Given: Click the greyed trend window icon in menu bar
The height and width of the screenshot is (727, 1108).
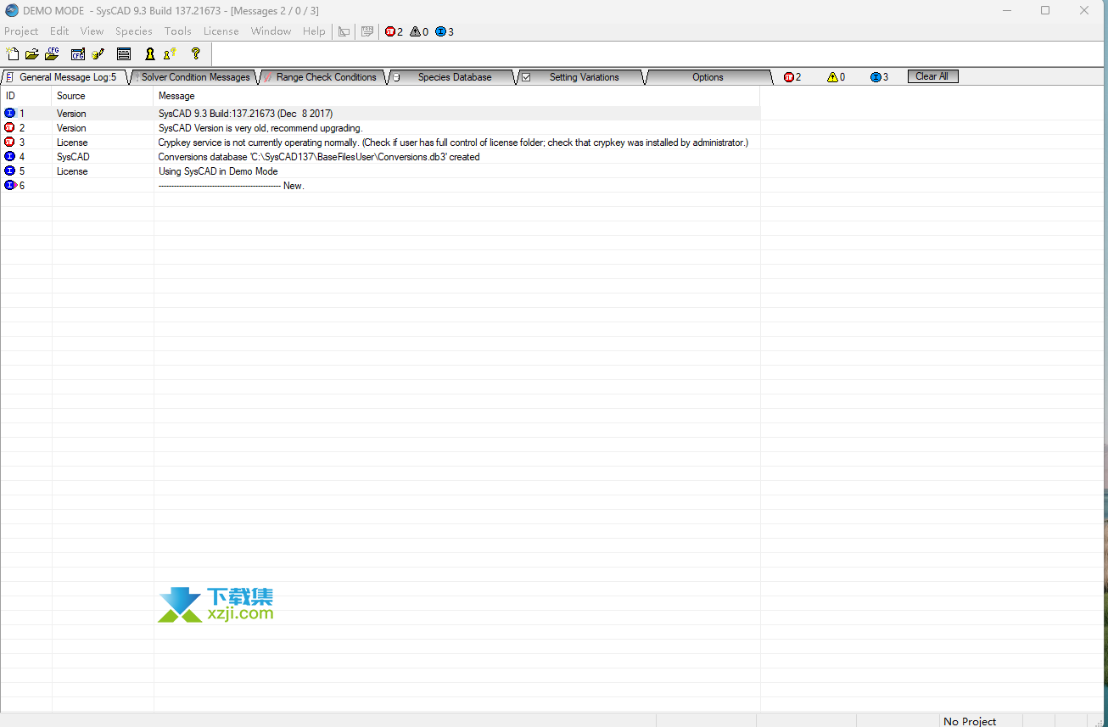Looking at the screenshot, I should pos(367,31).
